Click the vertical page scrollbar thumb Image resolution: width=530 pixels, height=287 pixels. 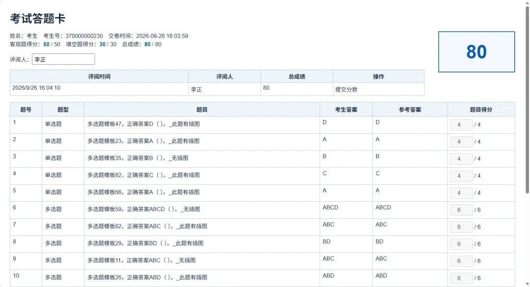pyautogui.click(x=527, y=99)
